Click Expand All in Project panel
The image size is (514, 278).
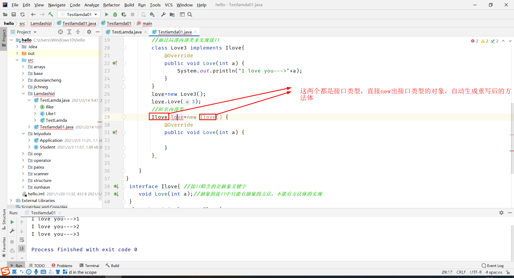pyautogui.click(x=69, y=32)
